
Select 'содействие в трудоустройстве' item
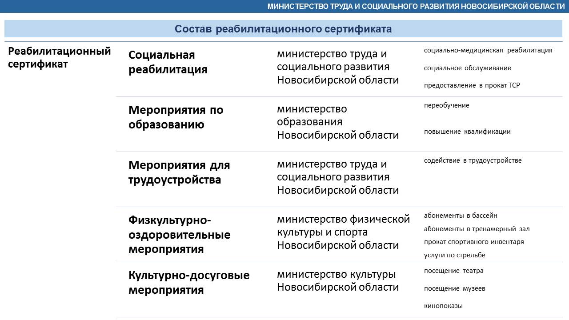coord(473,160)
